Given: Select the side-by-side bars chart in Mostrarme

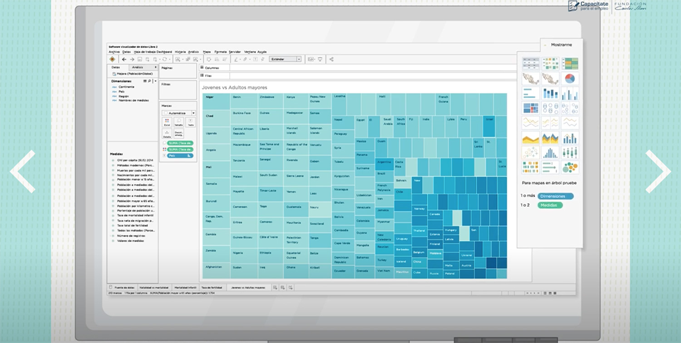Looking at the screenshot, I should [570, 94].
